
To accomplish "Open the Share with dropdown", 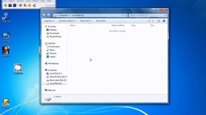I will coord(86,21).
